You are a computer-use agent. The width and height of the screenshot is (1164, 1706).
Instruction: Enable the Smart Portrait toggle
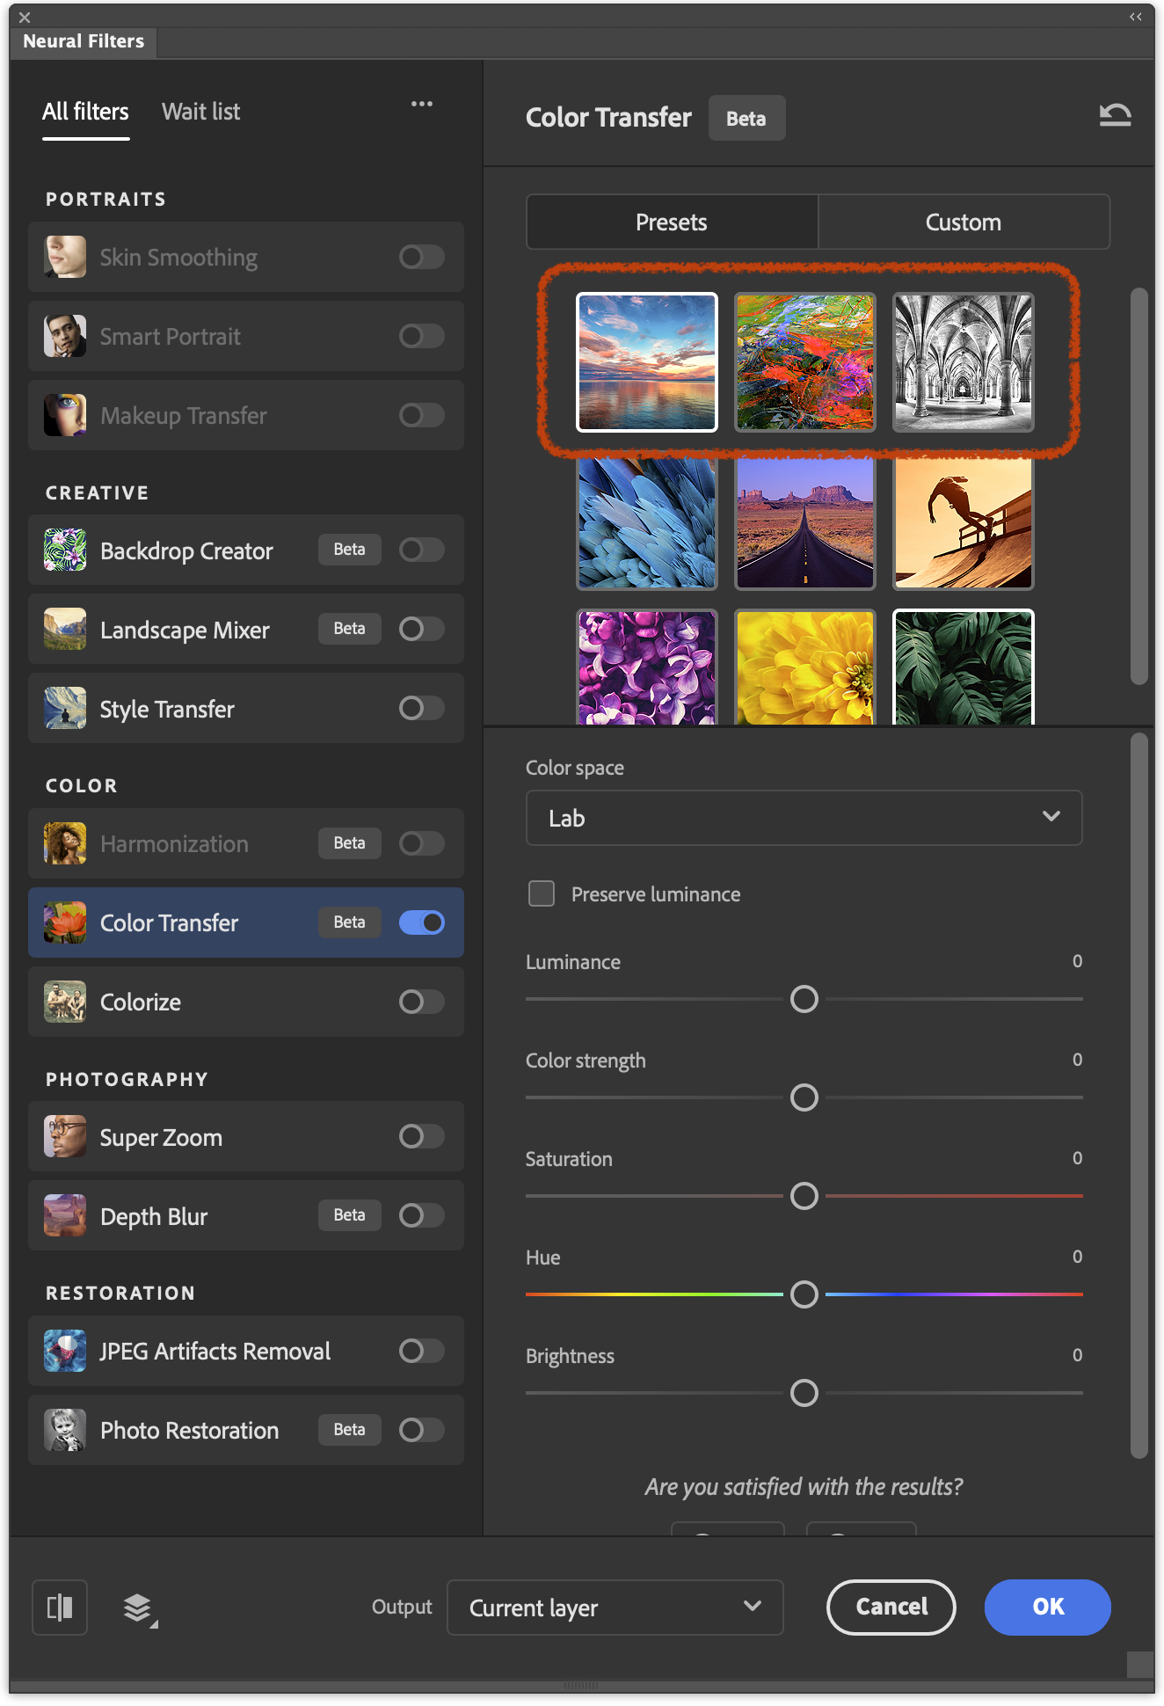[422, 336]
